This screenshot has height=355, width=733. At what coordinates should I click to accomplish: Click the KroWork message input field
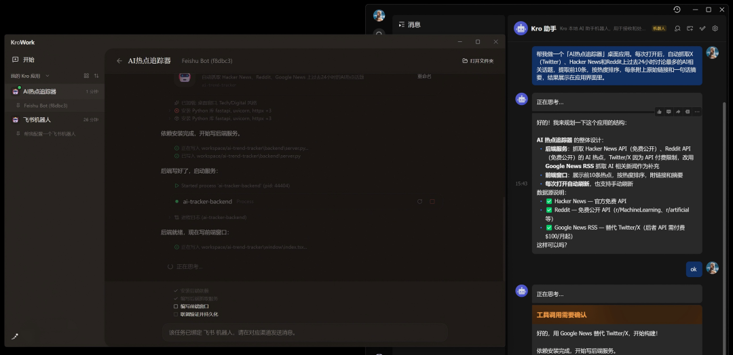point(305,333)
